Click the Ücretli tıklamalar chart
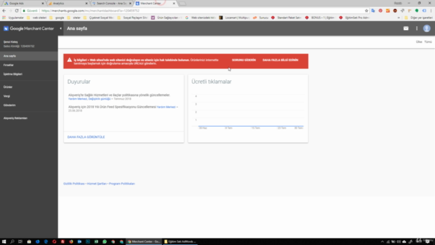The image size is (435, 245). point(248,112)
